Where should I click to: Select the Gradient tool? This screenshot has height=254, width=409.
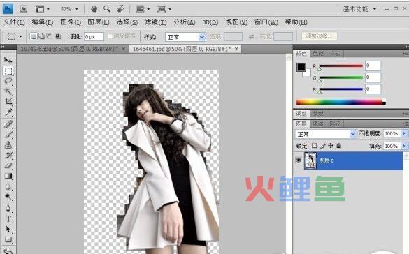(8, 176)
